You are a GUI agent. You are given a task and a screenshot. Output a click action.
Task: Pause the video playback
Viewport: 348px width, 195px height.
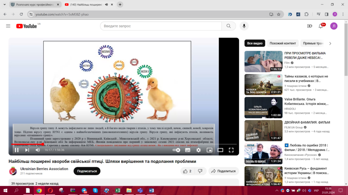[16, 150]
